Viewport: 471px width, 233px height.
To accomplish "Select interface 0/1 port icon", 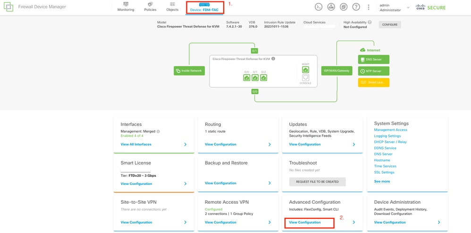I will (255, 78).
